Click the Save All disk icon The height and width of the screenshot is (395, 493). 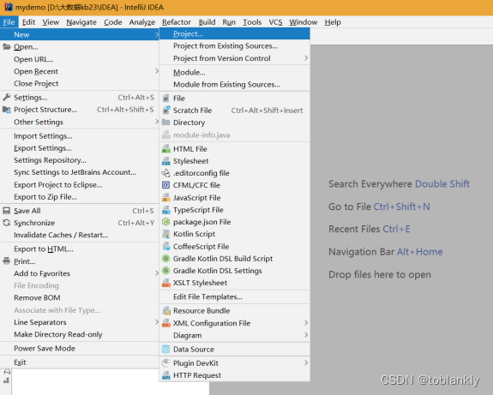(x=7, y=211)
